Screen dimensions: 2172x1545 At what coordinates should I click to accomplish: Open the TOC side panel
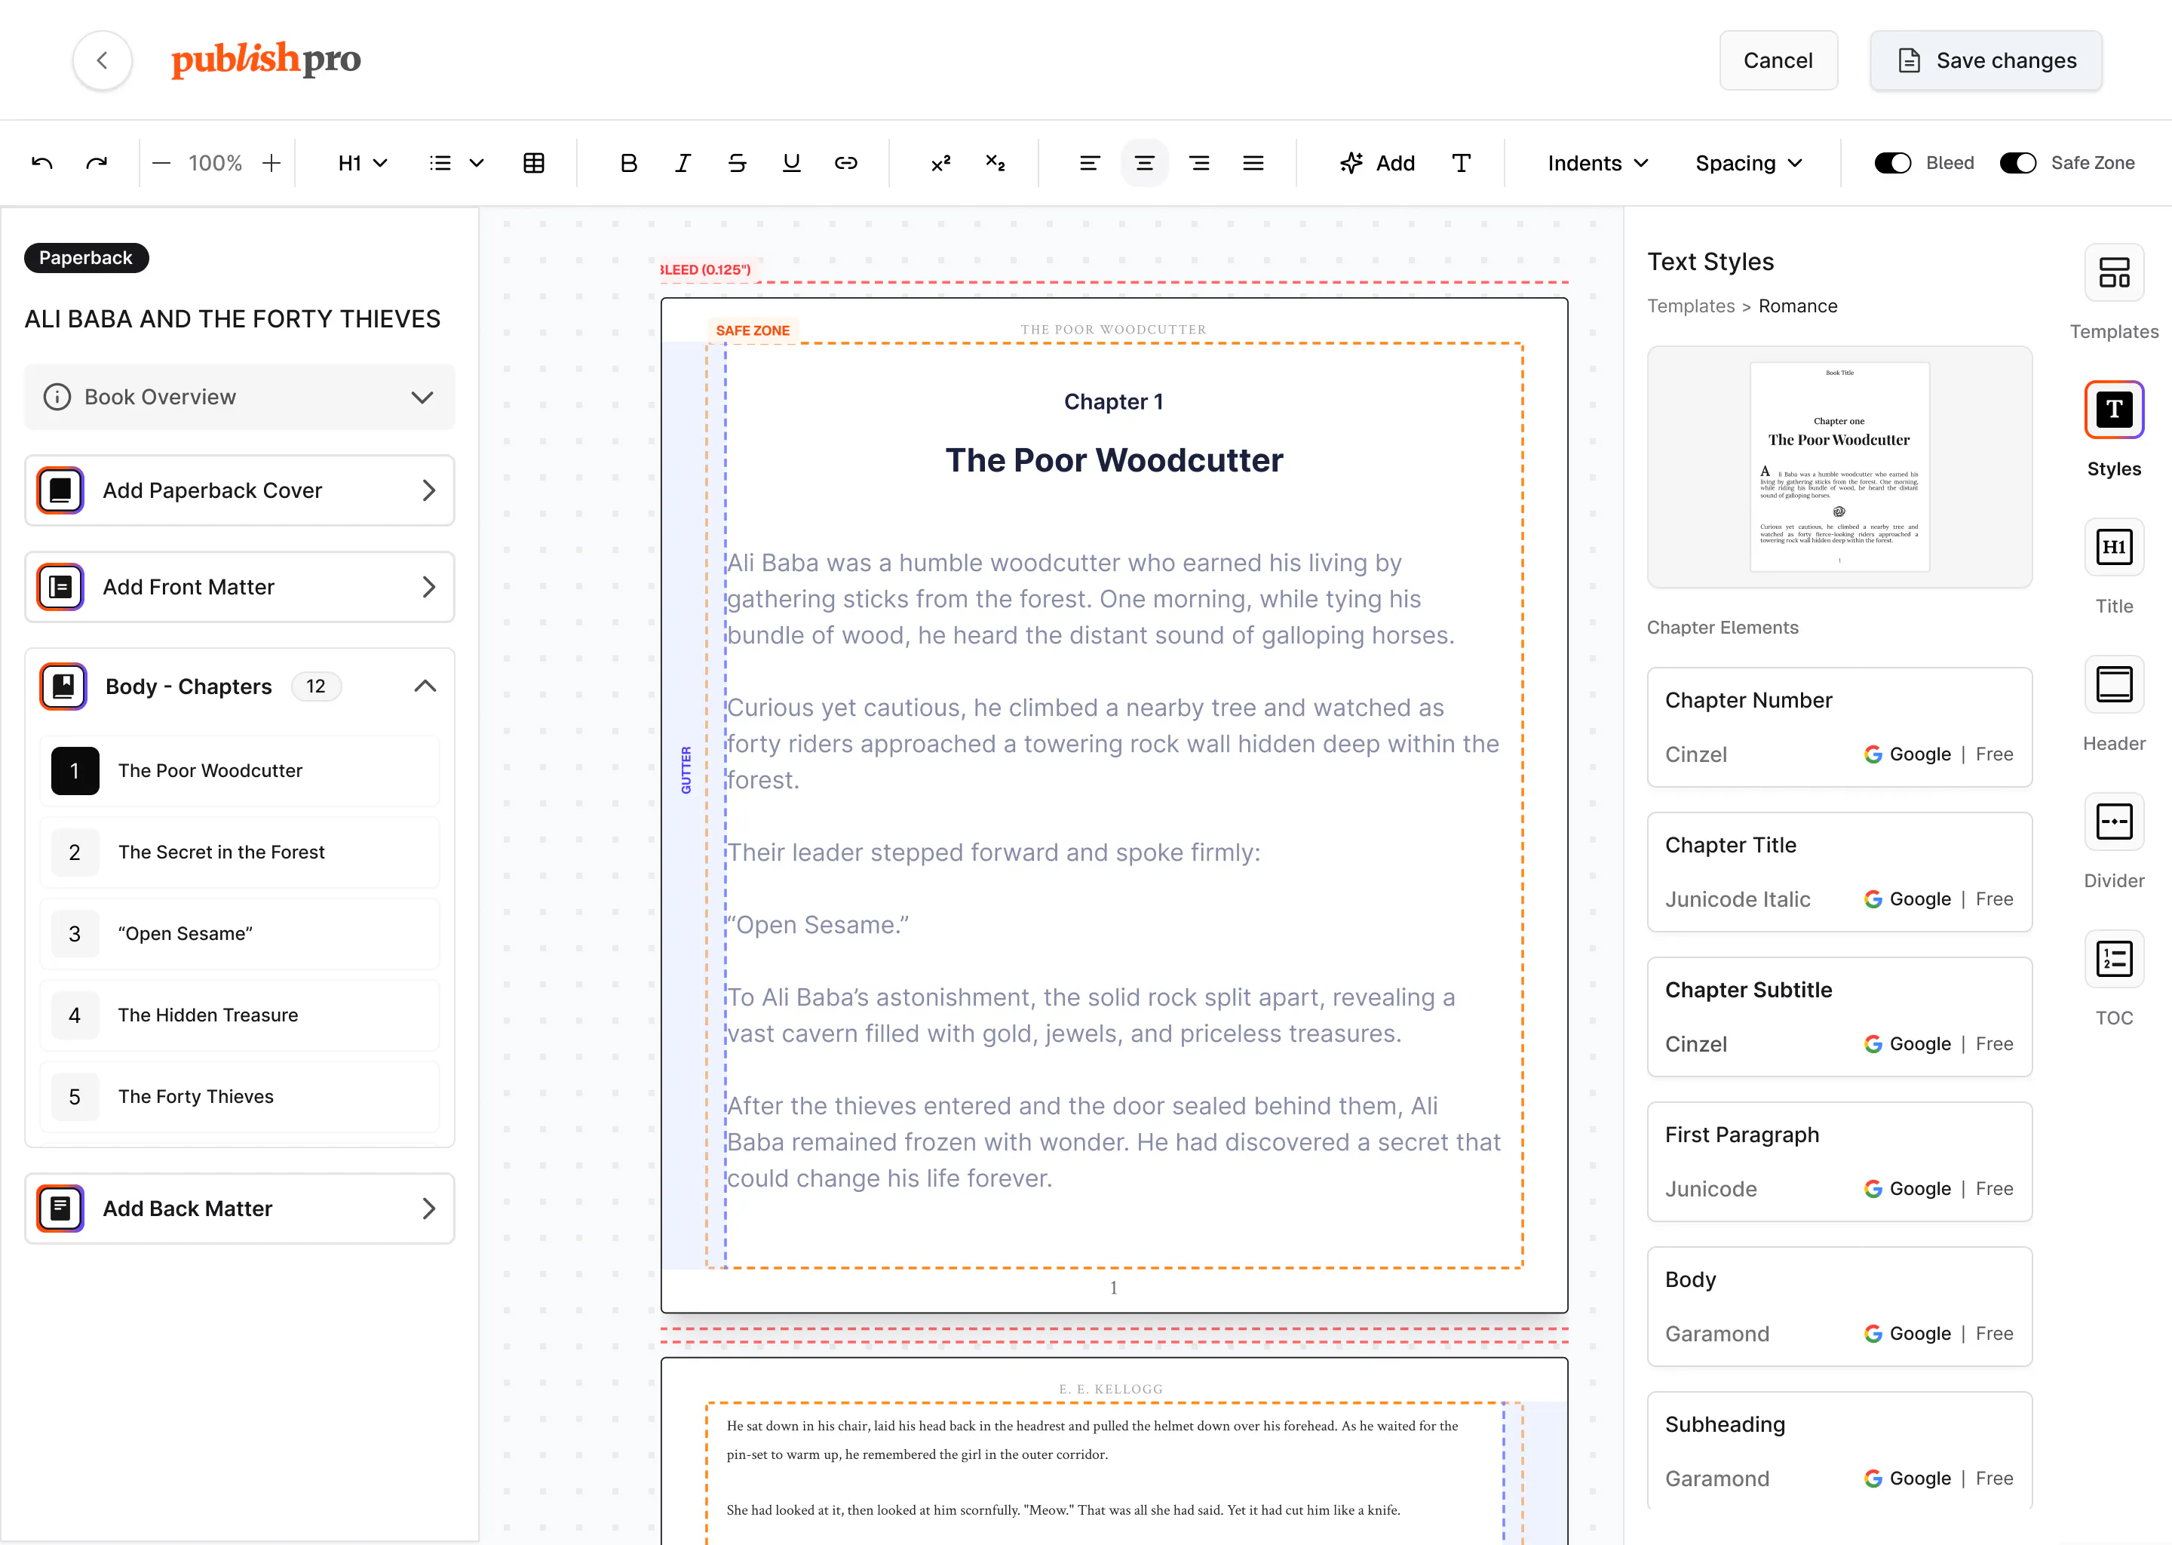(x=2114, y=978)
